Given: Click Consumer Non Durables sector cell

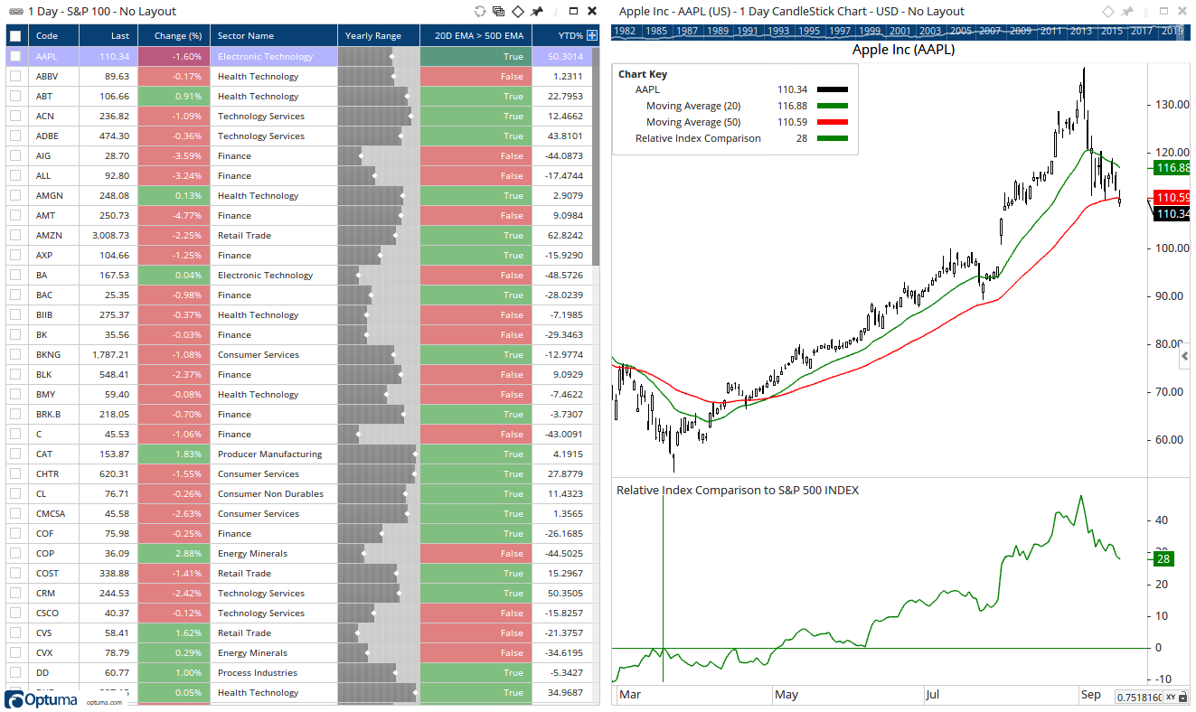Looking at the screenshot, I should point(274,493).
